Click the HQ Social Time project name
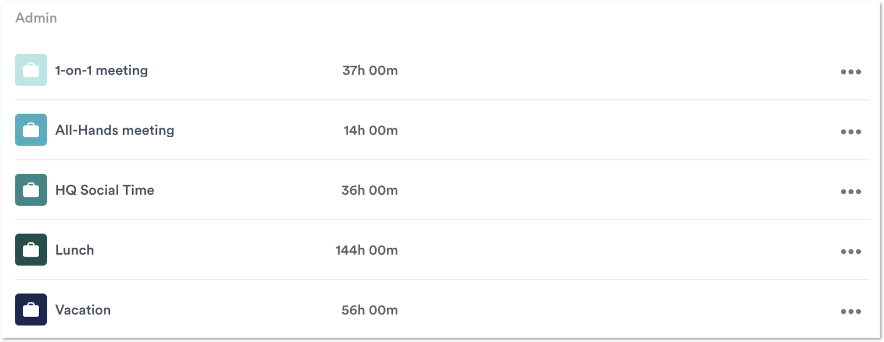This screenshot has height=342, width=884. [x=104, y=190]
